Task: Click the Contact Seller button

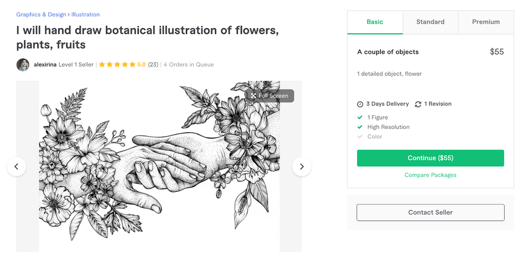Action: [x=430, y=212]
